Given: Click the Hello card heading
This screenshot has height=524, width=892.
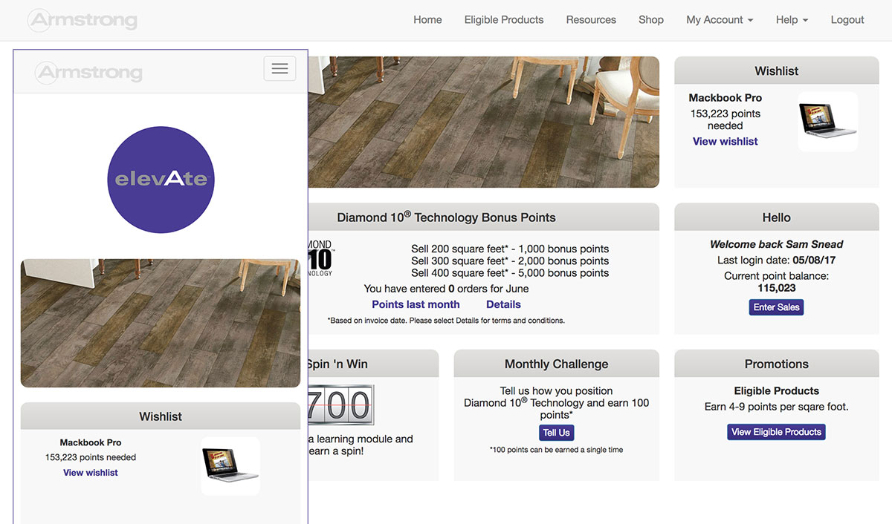Looking at the screenshot, I should point(777,217).
